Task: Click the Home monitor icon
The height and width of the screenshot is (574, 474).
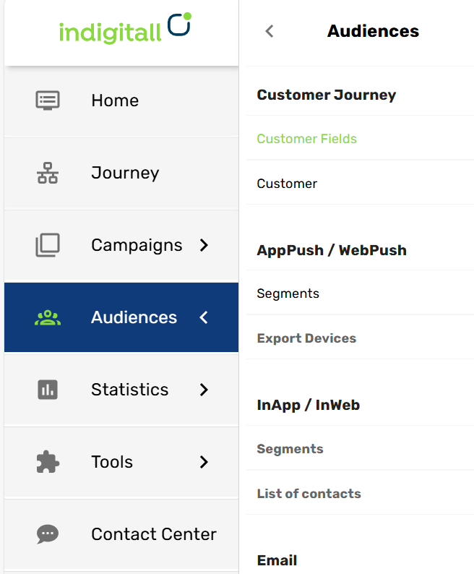Action: (x=48, y=100)
